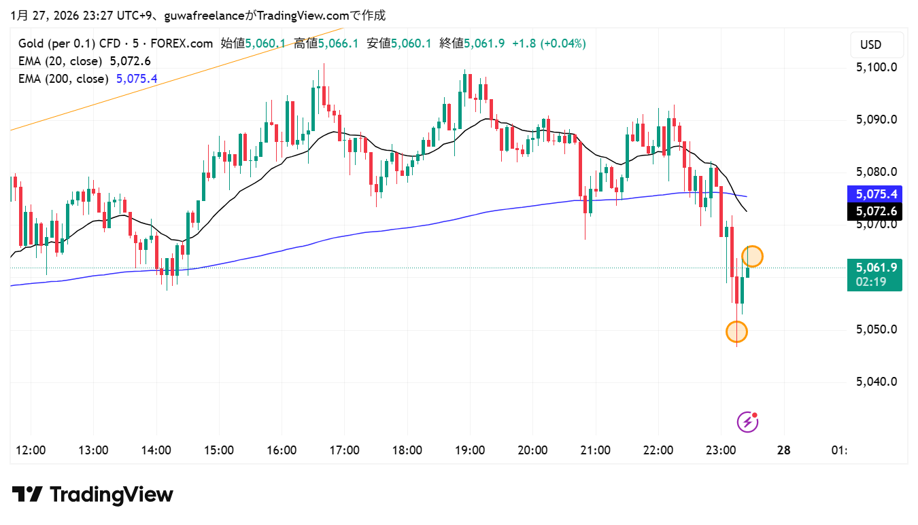Click the blue EMA 200 price label 5,075.4
The width and height of the screenshot is (918, 525).
pos(874,194)
